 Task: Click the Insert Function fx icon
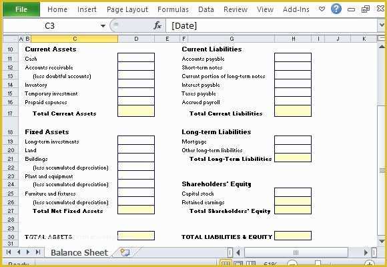click(157, 25)
